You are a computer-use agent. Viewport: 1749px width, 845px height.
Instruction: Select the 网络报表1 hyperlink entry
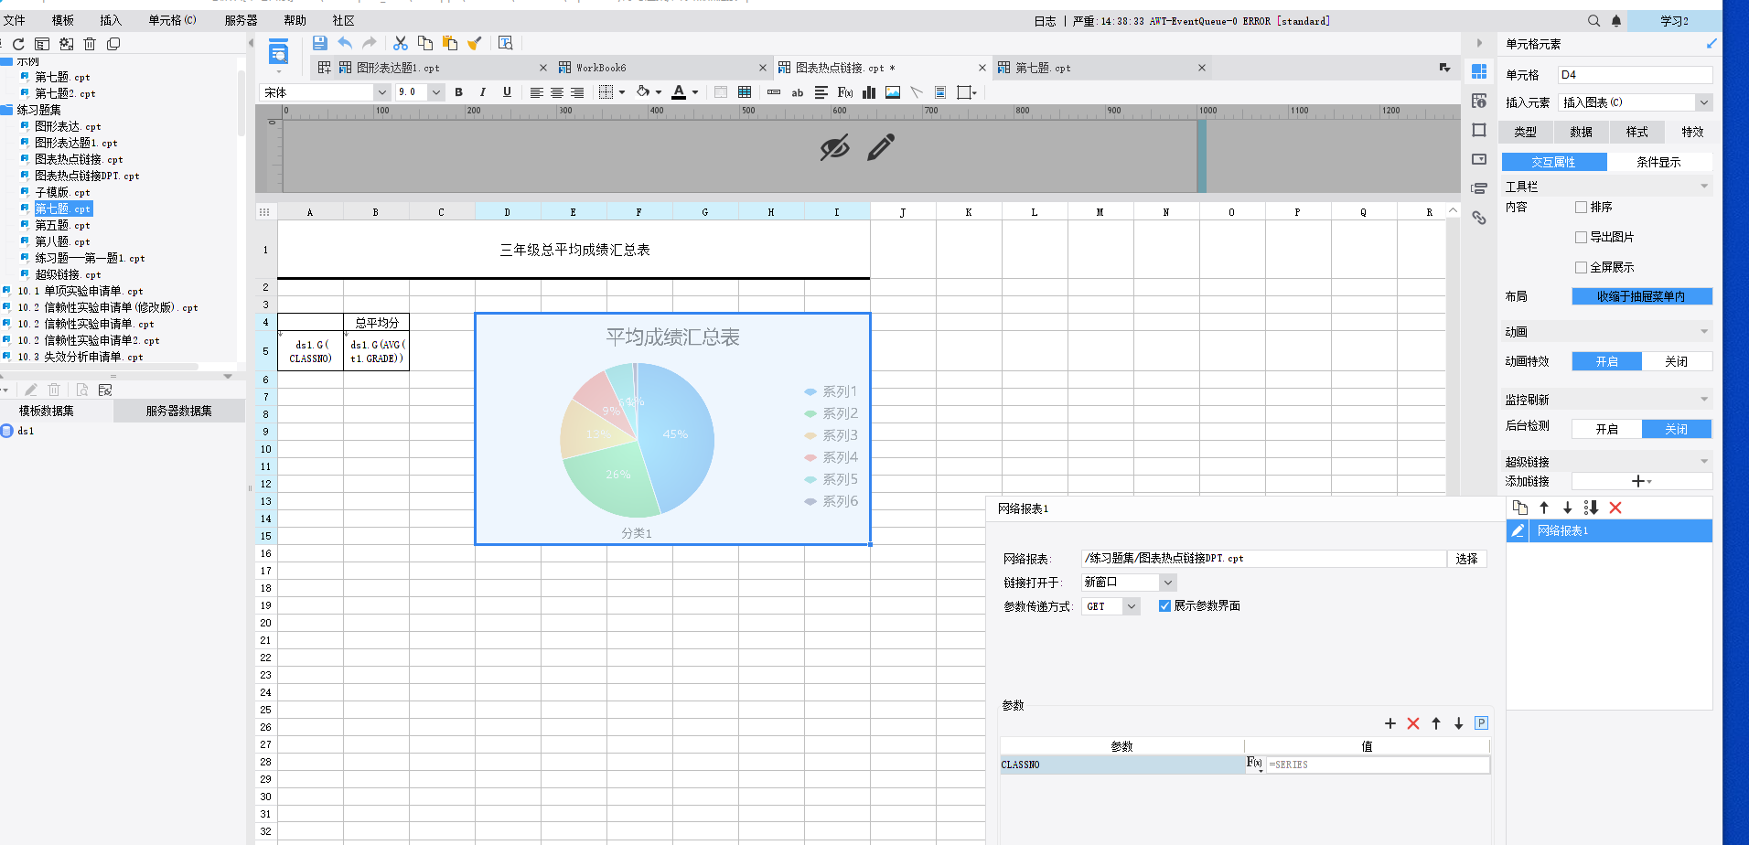pos(1609,530)
